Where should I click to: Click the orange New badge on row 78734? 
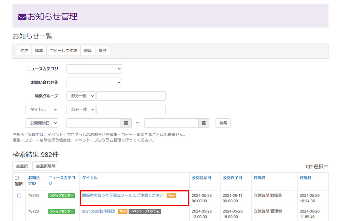point(172,195)
